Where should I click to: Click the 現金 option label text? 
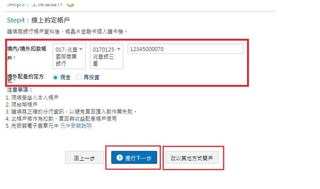coord(65,77)
